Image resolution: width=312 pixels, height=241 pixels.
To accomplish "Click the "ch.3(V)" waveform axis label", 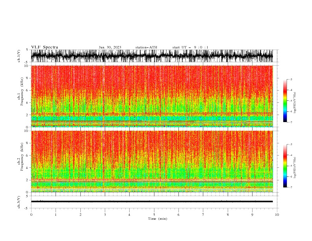I will 19,202.
